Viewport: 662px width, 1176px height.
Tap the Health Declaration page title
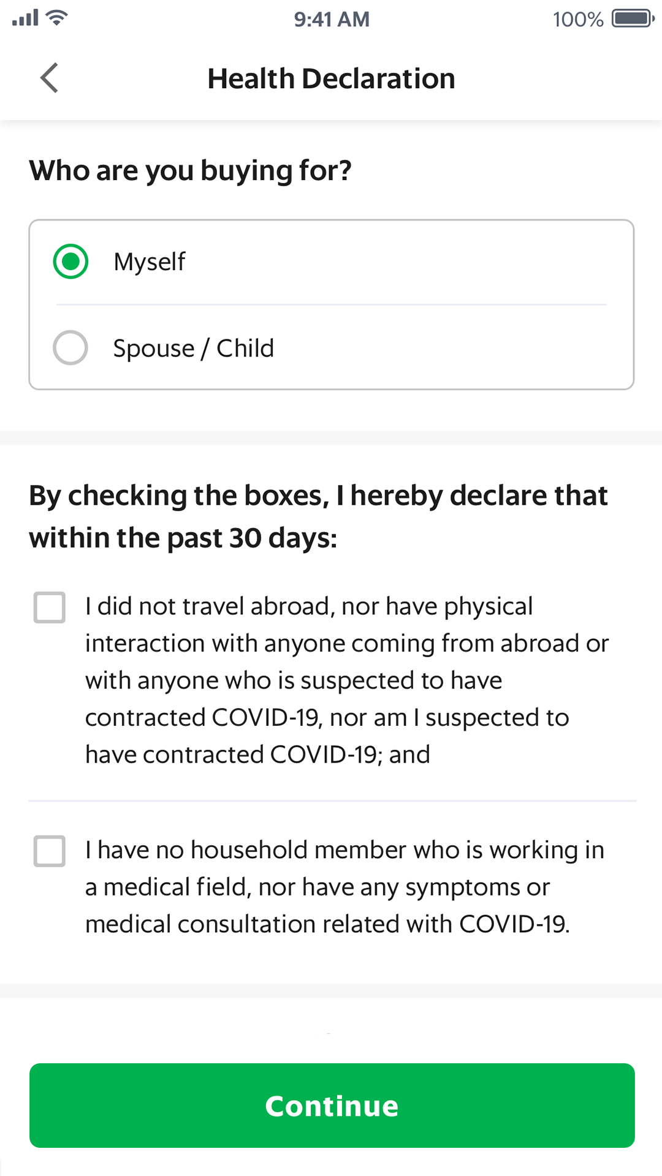(331, 78)
